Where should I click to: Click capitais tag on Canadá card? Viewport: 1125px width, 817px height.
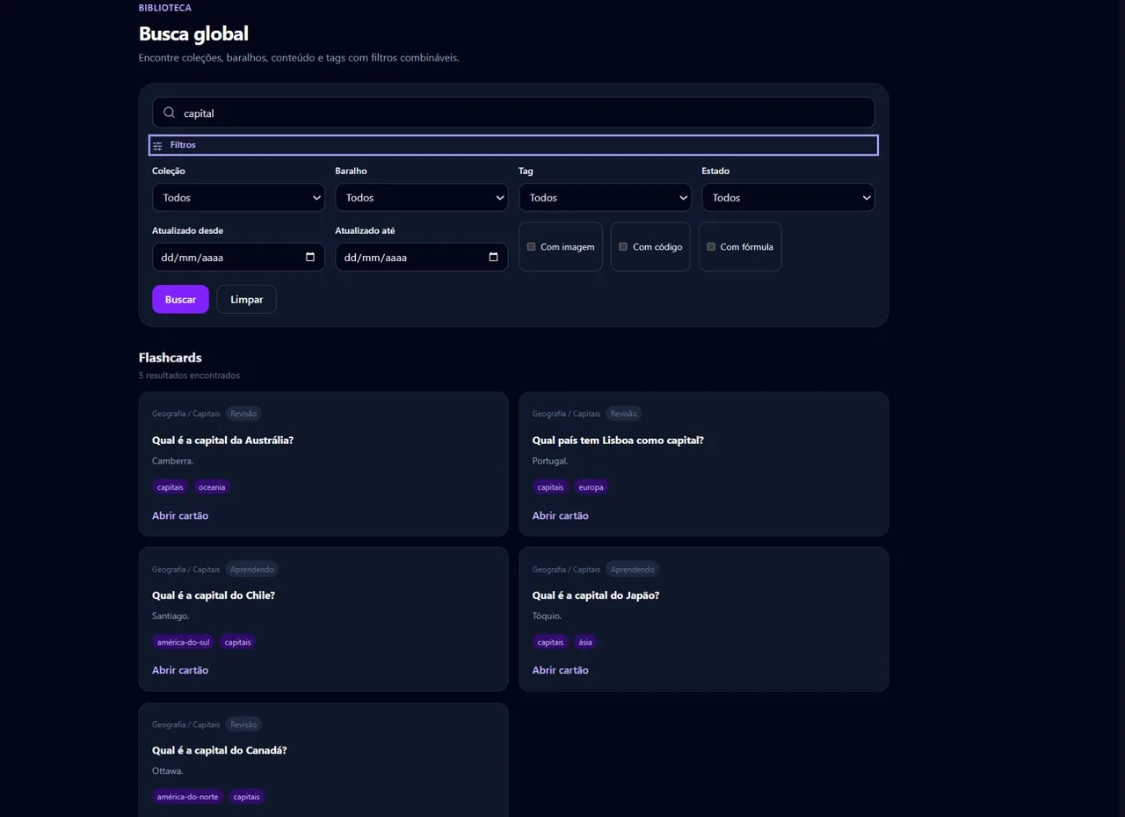[x=247, y=797]
